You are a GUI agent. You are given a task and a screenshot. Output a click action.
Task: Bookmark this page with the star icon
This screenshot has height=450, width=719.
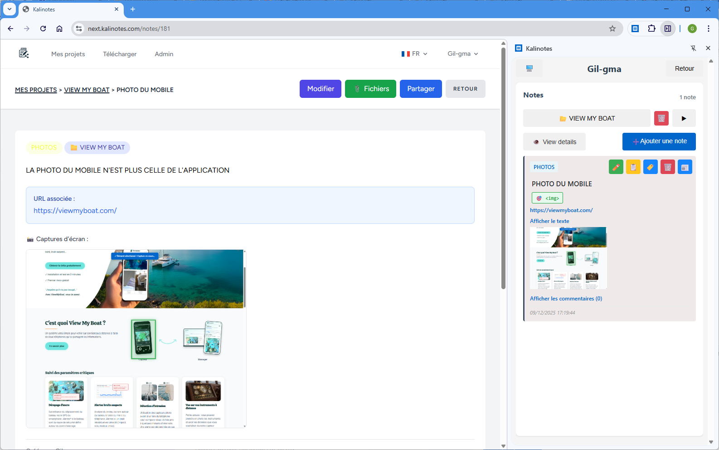click(x=612, y=29)
